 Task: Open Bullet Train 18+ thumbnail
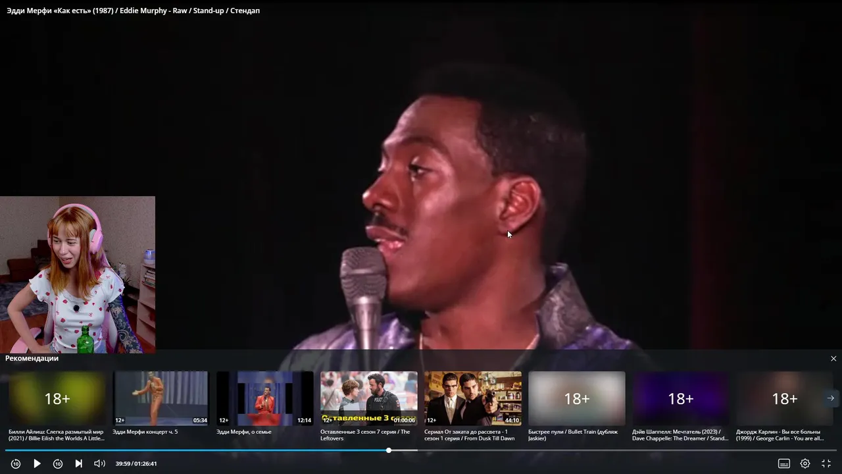[x=577, y=398]
